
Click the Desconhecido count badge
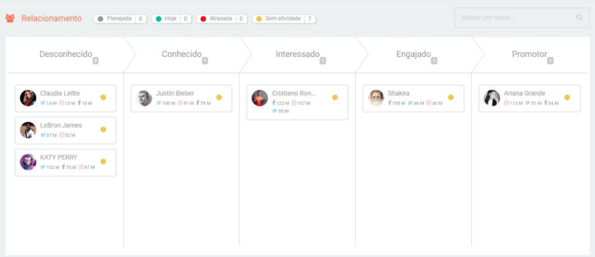point(96,61)
